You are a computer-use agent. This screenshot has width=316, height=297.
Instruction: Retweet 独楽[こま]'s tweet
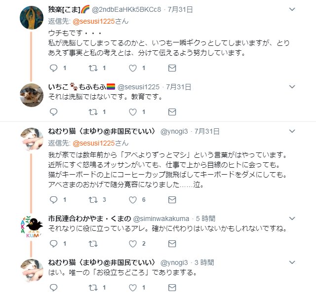click(92, 68)
